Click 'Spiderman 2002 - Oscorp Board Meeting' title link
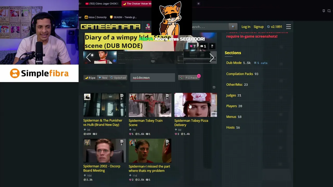The height and width of the screenshot is (187, 333). point(102,168)
